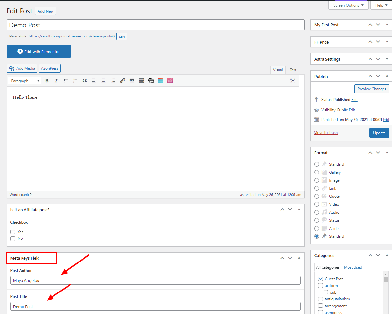This screenshot has height=314, width=392.
Task: Click the pink AzonPress chart icon
Action: 170,81
